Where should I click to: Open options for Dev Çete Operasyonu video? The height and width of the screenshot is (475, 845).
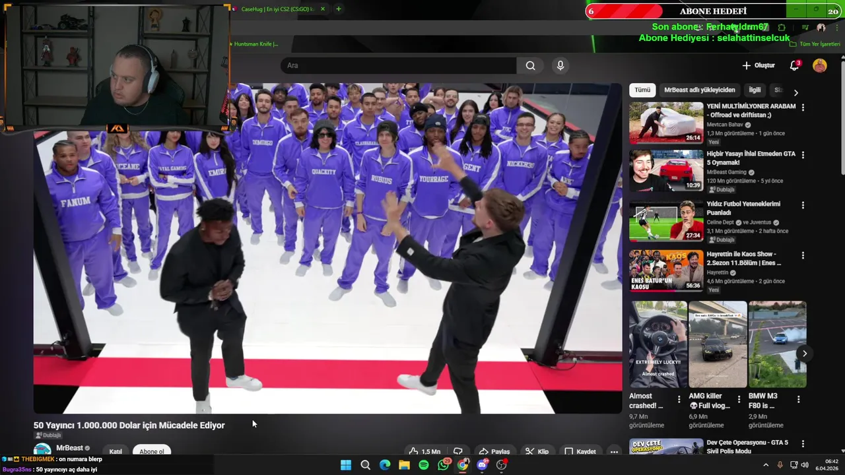click(x=803, y=444)
